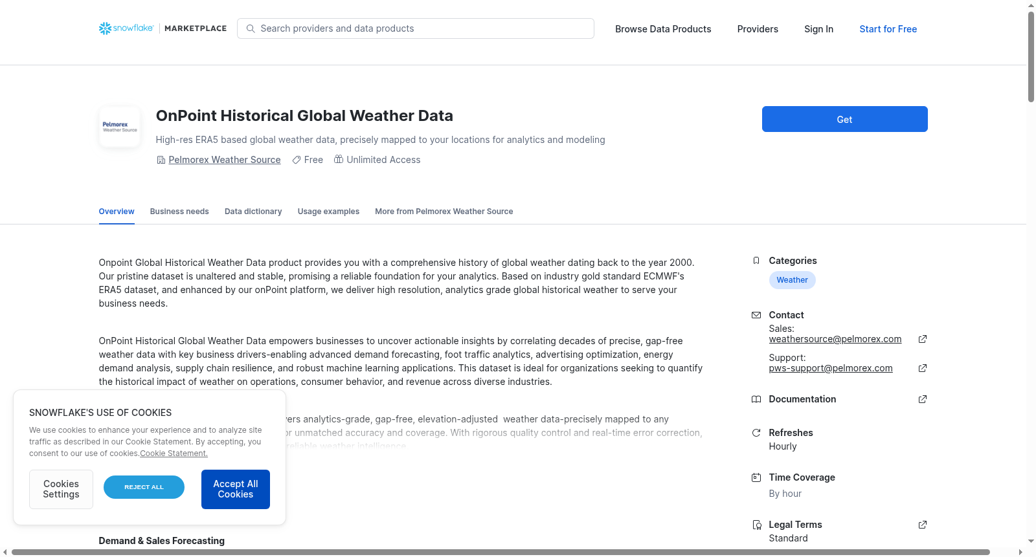This screenshot has height=557, width=1036.
Task: Click weathersource@pelmorex.com sales email
Action: click(835, 339)
